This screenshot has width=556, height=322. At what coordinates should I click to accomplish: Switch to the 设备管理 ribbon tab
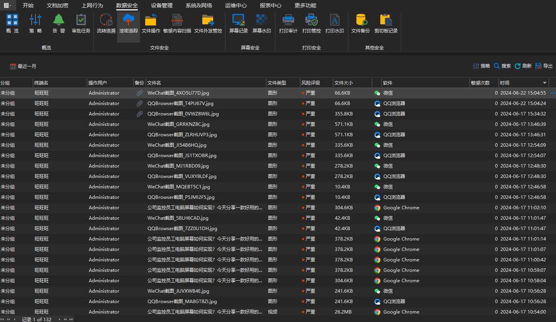(x=162, y=5)
